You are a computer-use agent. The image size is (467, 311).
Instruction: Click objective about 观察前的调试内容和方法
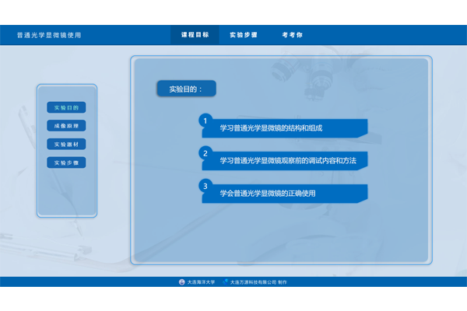[288, 160]
